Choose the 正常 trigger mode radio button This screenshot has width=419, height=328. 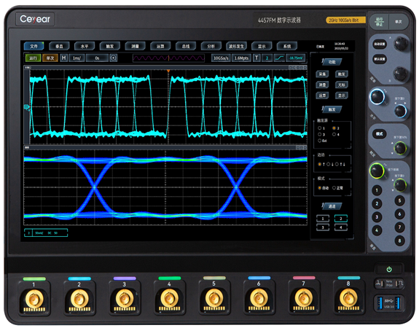point(337,188)
